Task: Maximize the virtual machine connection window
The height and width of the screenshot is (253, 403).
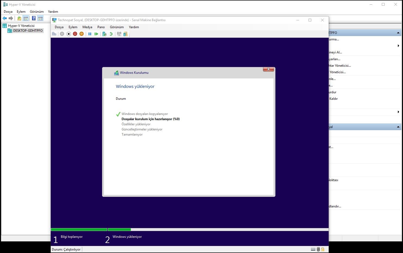Action: click(310, 20)
